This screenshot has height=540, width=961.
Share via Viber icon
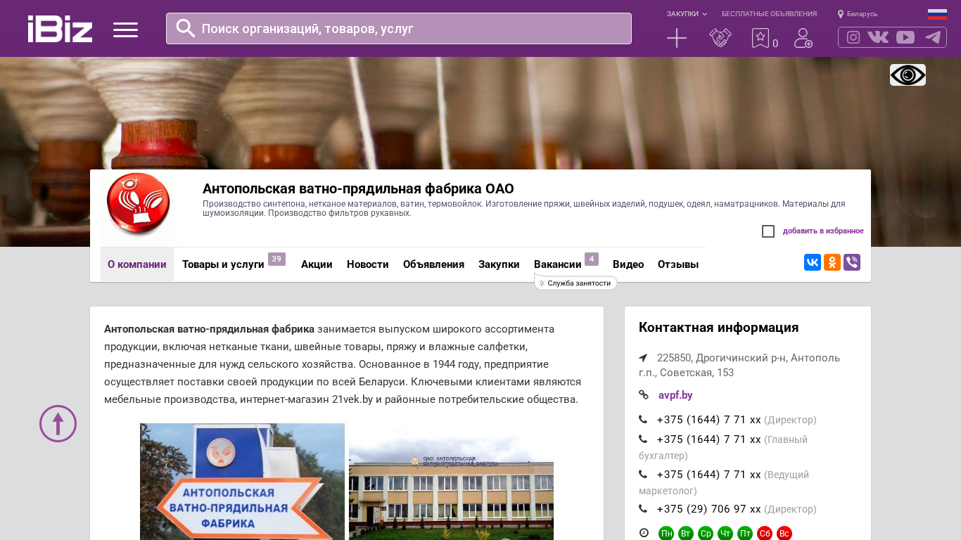852,262
